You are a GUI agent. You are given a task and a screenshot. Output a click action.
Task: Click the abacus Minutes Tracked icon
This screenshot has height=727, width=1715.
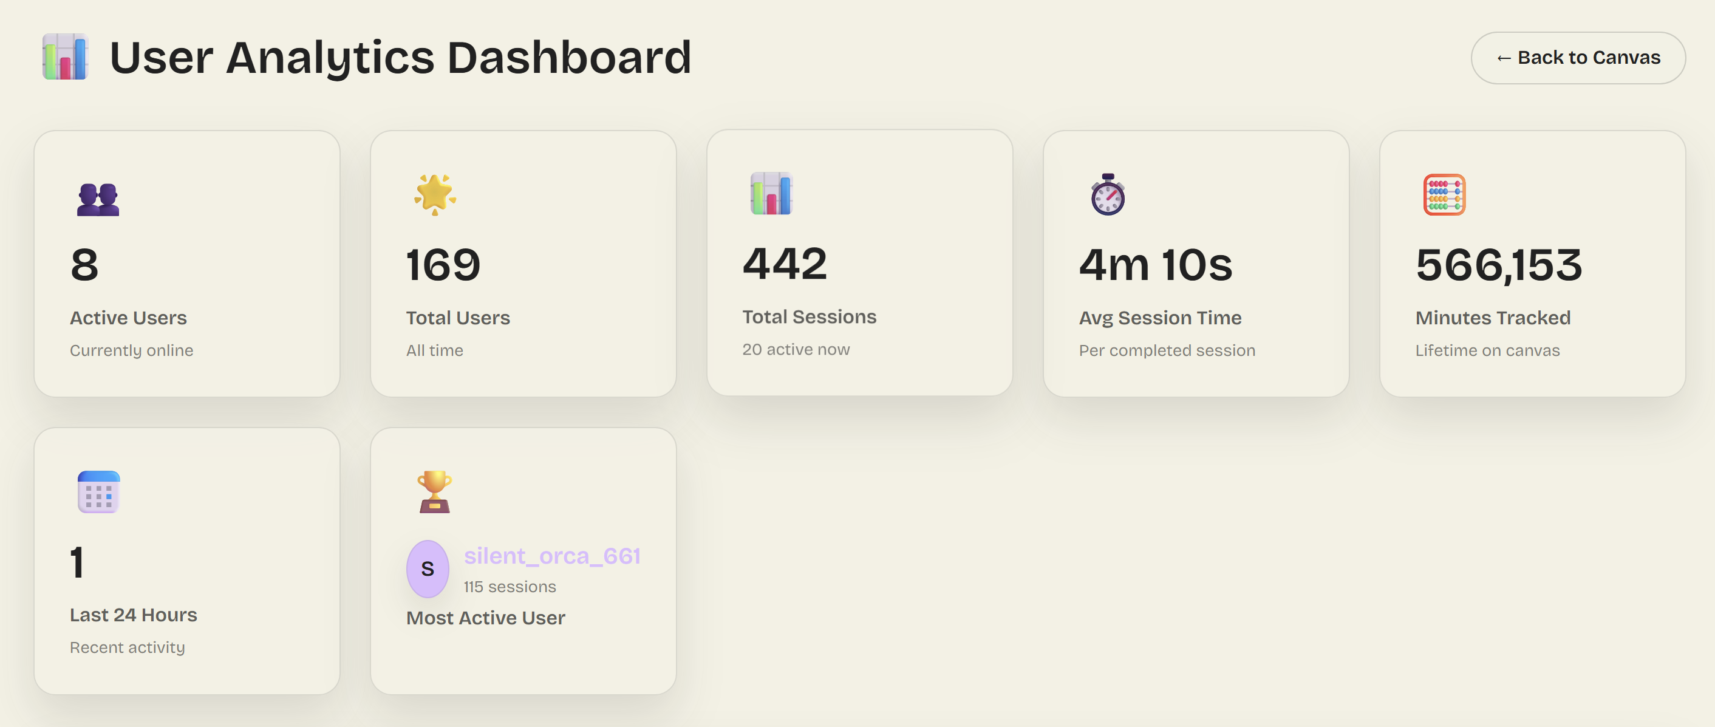1444,194
